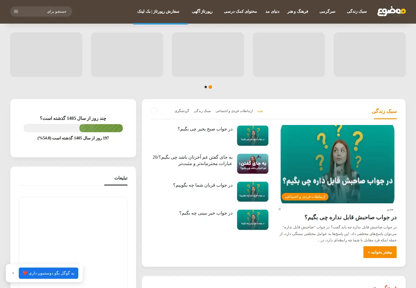The image size is (416, 288).
Task: Open article به جای گفتن غم آخرتان باشد
Action: 192,160
